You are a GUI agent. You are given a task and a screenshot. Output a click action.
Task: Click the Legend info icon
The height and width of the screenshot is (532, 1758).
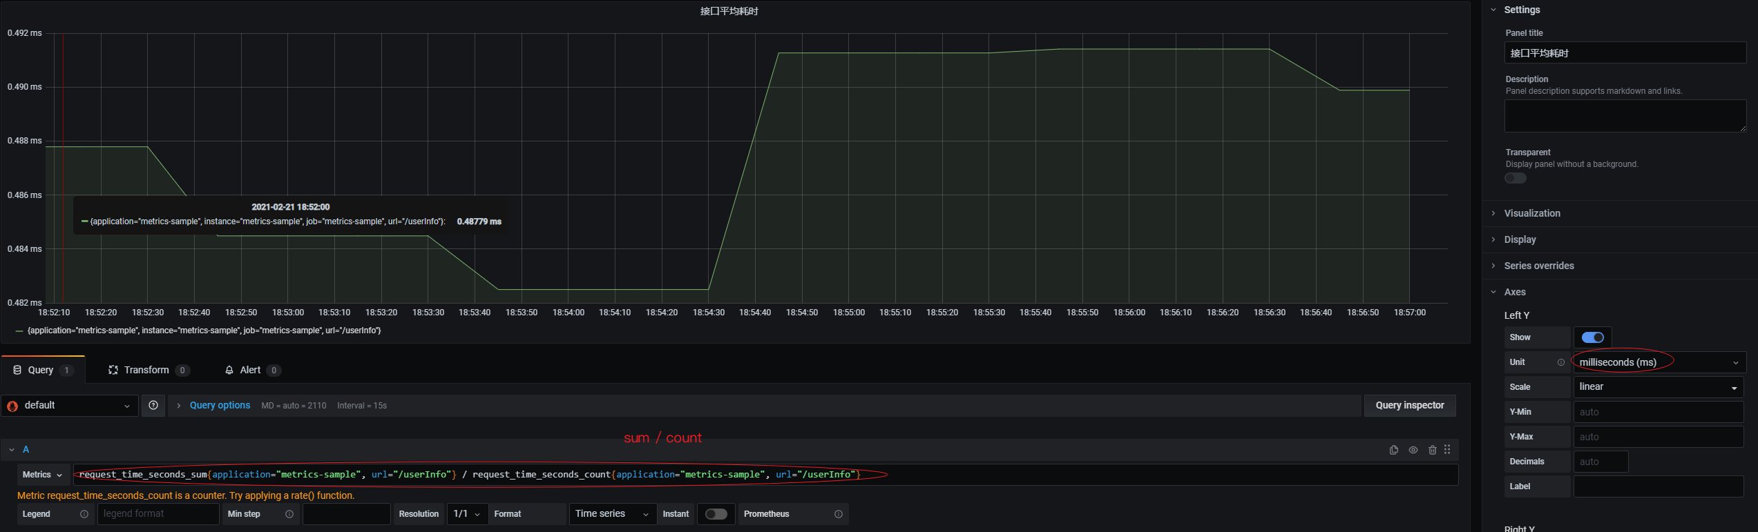pyautogui.click(x=84, y=514)
